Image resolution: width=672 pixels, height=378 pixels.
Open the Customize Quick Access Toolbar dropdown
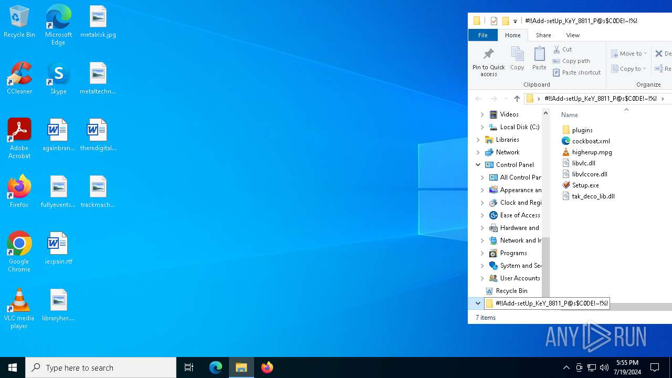click(515, 22)
